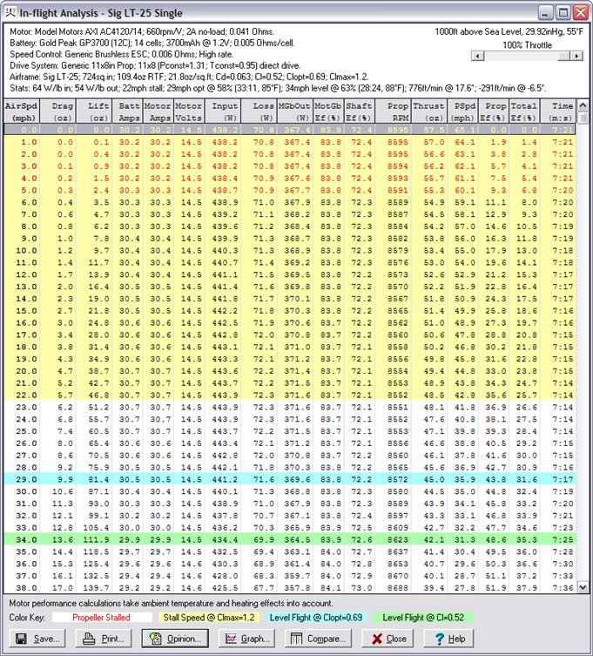Click the Level Flight @ Cl=0.52 key
The width and height of the screenshot is (593, 656).
423,618
